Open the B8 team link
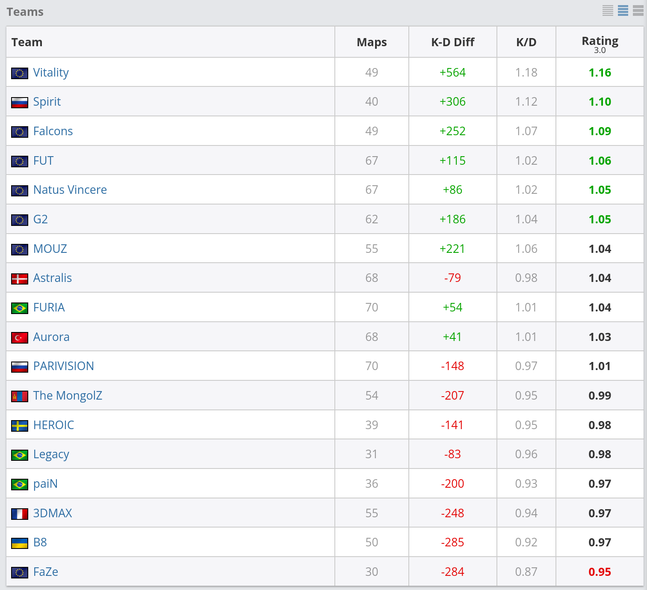647x590 pixels. pyautogui.click(x=40, y=542)
